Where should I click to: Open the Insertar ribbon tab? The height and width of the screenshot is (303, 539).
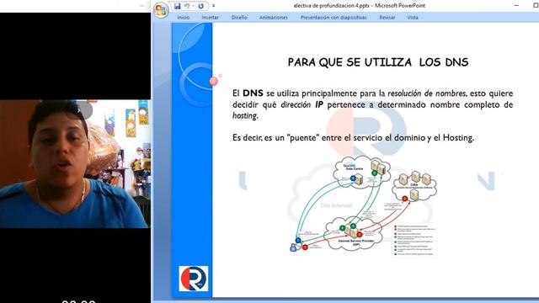[210, 17]
